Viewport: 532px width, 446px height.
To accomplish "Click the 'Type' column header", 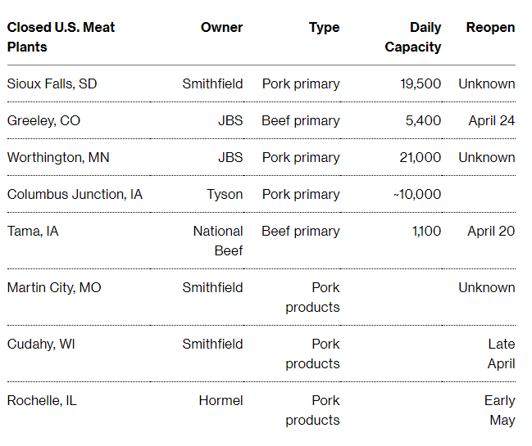I will tap(324, 28).
